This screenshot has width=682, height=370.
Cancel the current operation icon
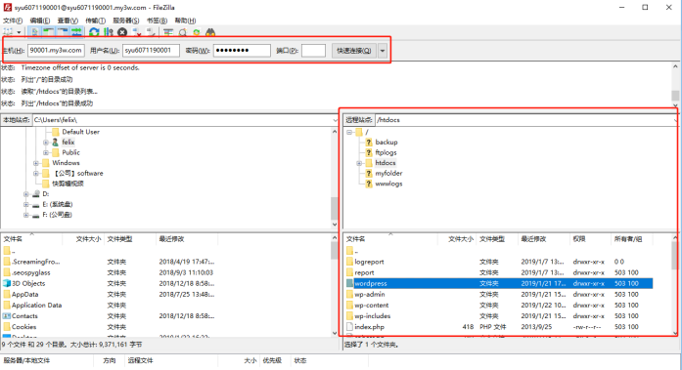[122, 32]
